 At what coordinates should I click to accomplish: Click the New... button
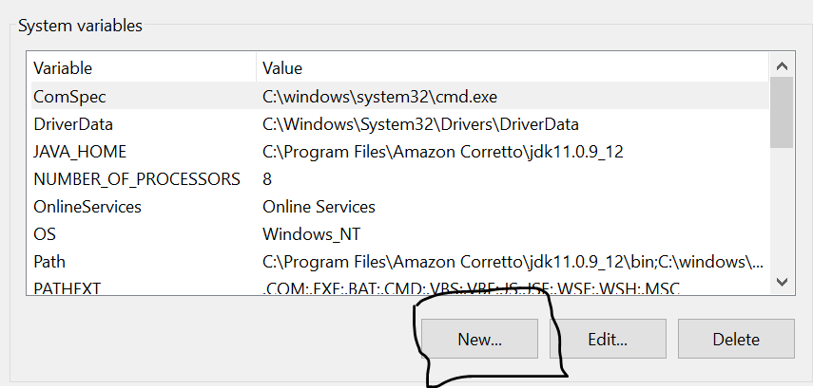[479, 339]
